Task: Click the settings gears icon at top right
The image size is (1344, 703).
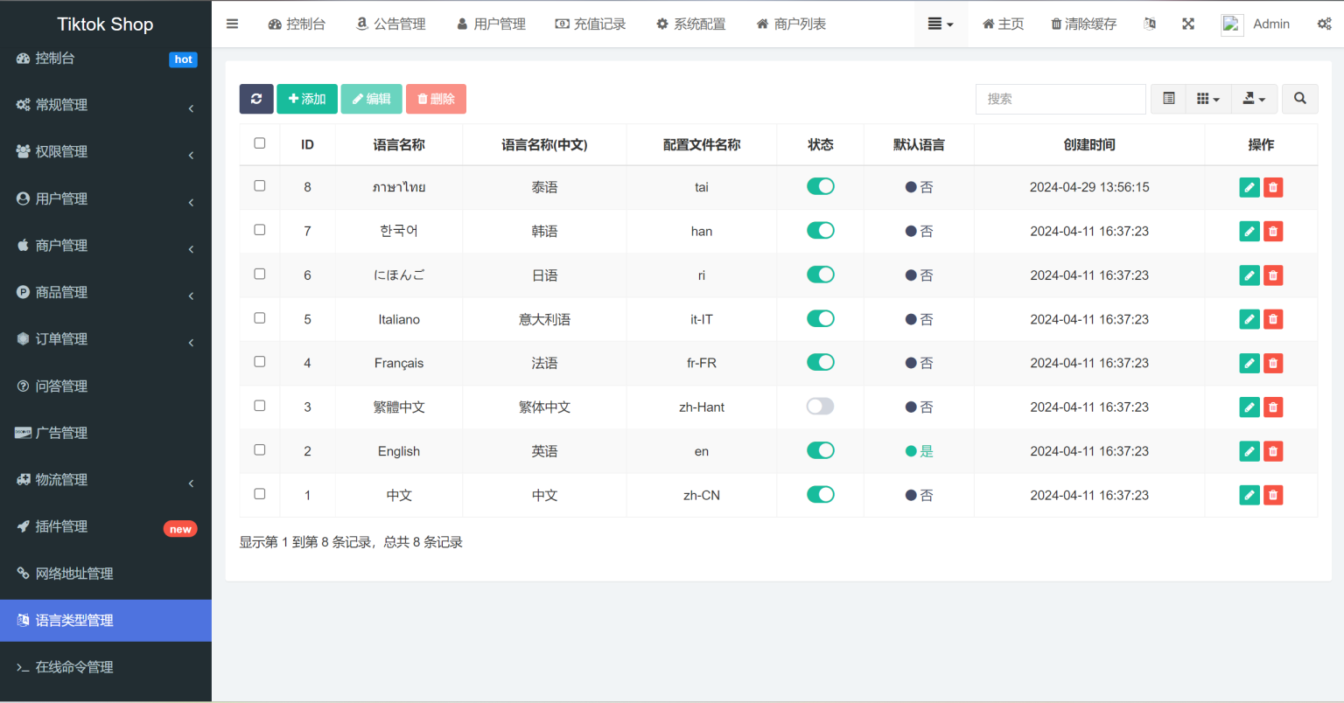Action: (x=1324, y=24)
